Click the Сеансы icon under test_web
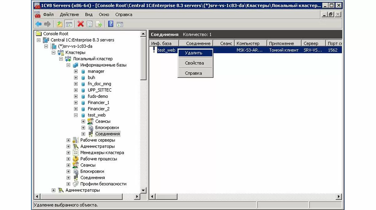376x210 pixels. coord(91,121)
